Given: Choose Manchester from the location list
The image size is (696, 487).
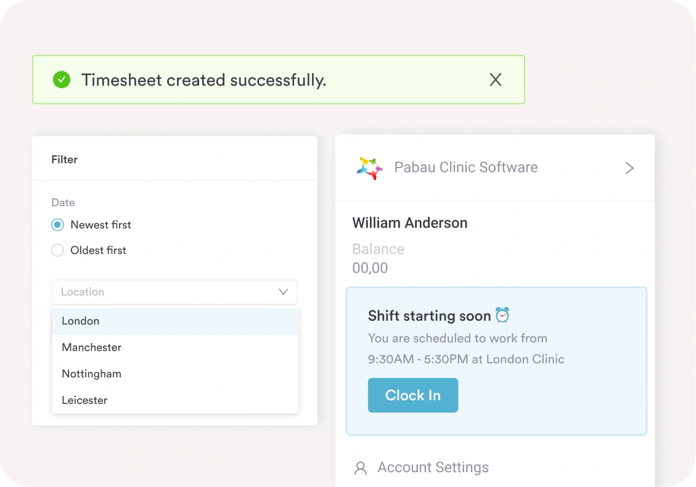Looking at the screenshot, I should click(91, 347).
